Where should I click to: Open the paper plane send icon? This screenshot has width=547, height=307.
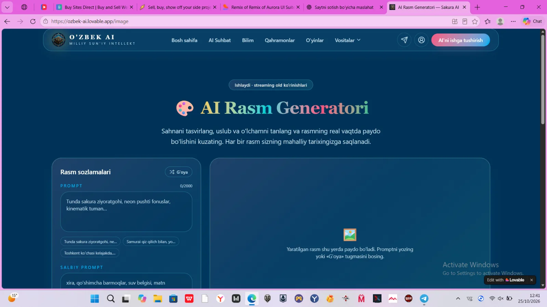pyautogui.click(x=404, y=40)
